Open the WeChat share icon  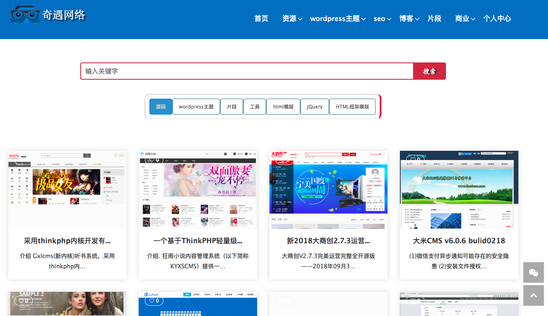click(x=533, y=272)
